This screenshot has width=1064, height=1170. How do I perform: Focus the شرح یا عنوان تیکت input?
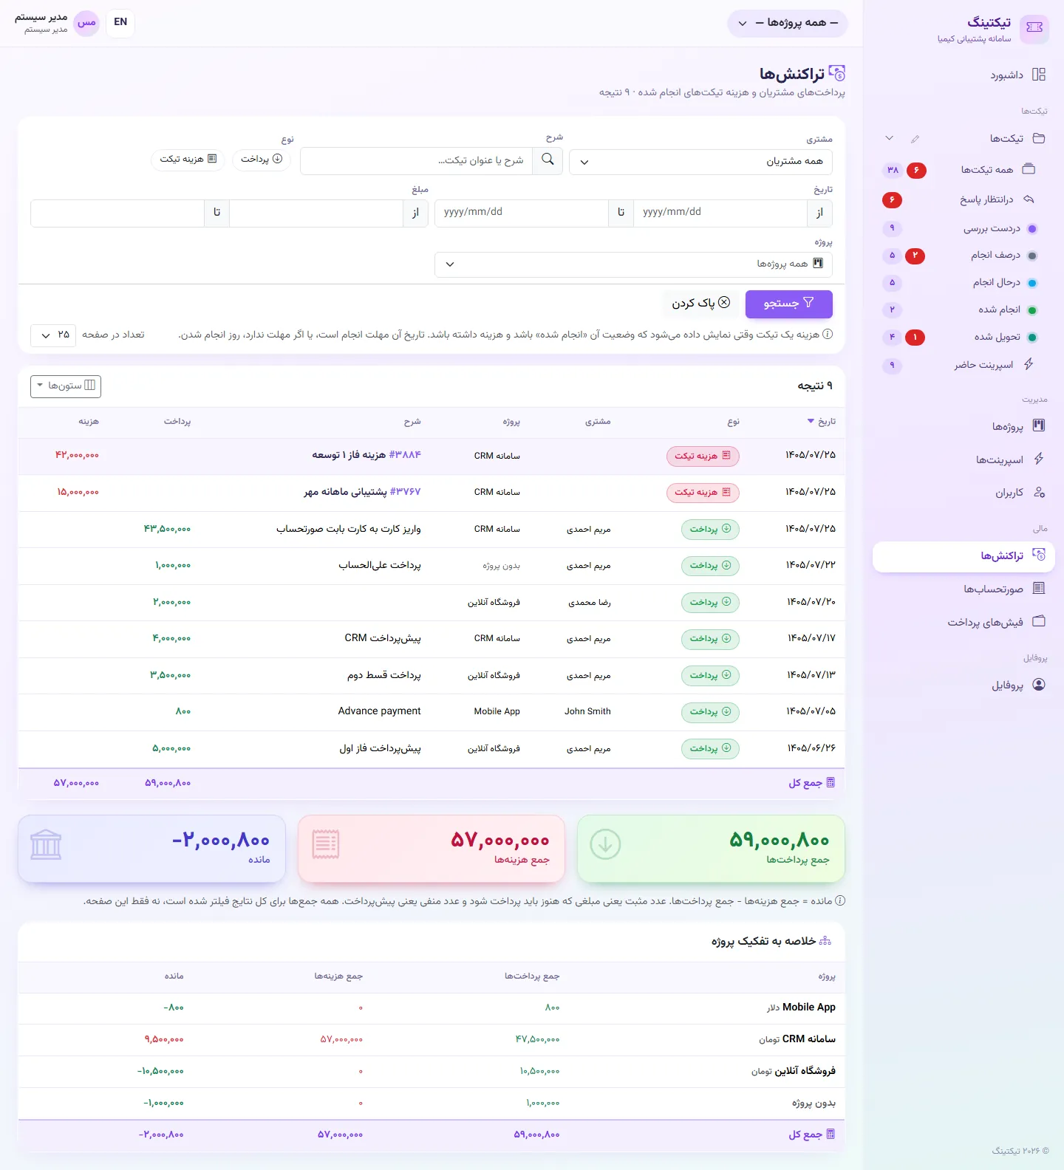(x=417, y=161)
